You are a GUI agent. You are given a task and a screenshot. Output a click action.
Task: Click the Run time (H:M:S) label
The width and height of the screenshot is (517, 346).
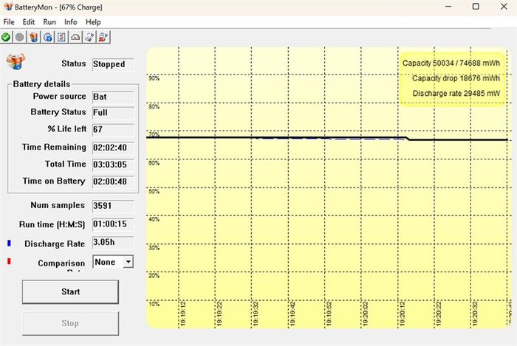52,224
